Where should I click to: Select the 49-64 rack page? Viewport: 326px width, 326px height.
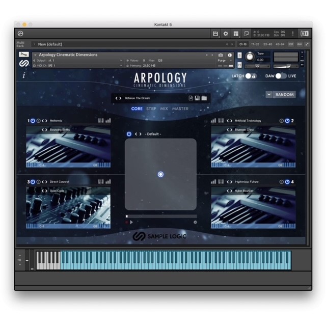(x=280, y=44)
